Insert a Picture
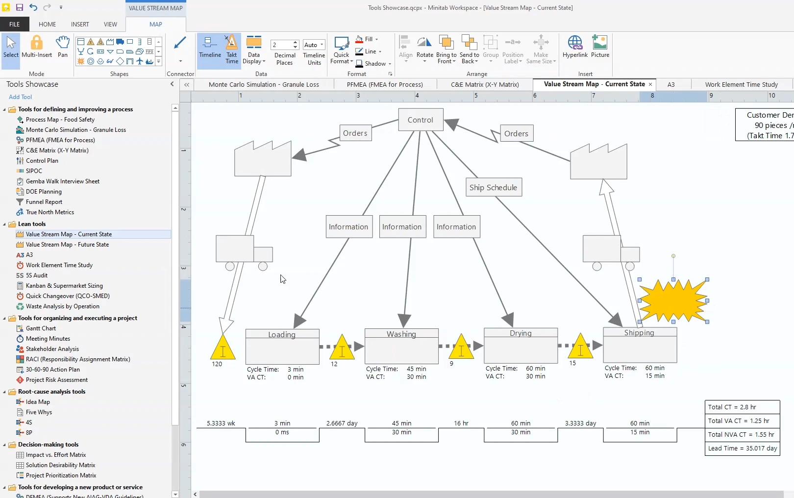 click(600, 47)
